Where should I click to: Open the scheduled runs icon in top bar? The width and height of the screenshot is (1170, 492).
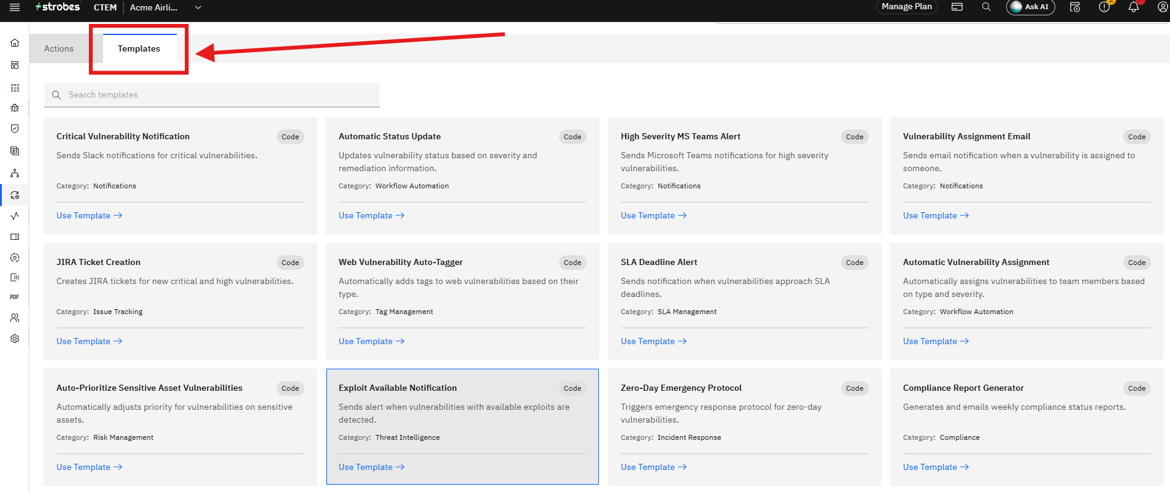pyautogui.click(x=1074, y=7)
